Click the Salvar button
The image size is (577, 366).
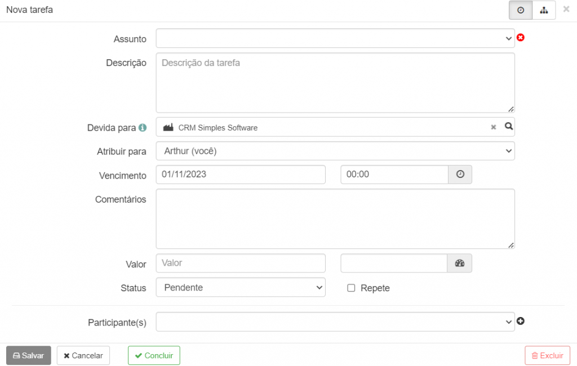pos(29,355)
